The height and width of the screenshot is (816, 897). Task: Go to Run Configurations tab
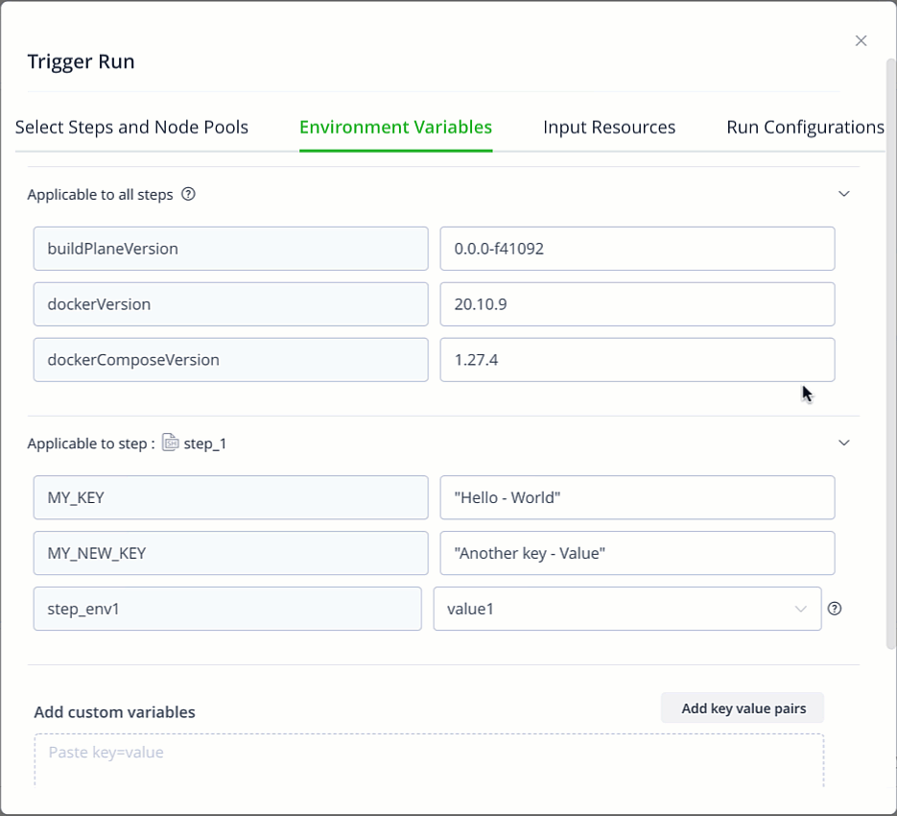(x=805, y=128)
